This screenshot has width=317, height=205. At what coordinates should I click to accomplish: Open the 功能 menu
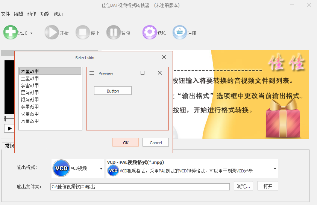45,14
